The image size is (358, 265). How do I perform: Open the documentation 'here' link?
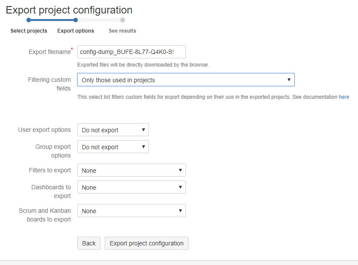point(345,97)
